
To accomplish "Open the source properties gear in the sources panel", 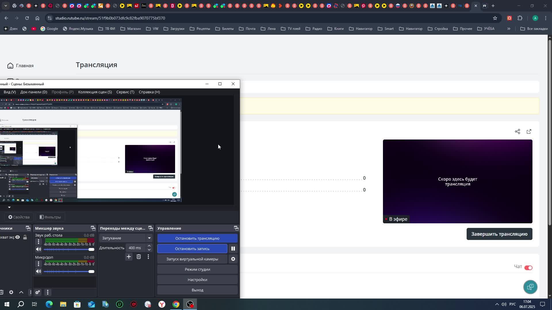I will click(11, 292).
